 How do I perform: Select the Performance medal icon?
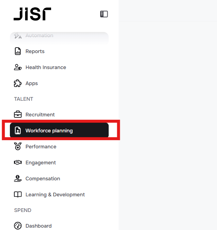(x=18, y=146)
